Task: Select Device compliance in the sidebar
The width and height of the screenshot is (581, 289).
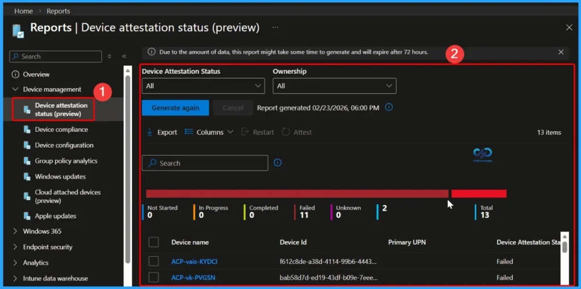Action: point(61,129)
